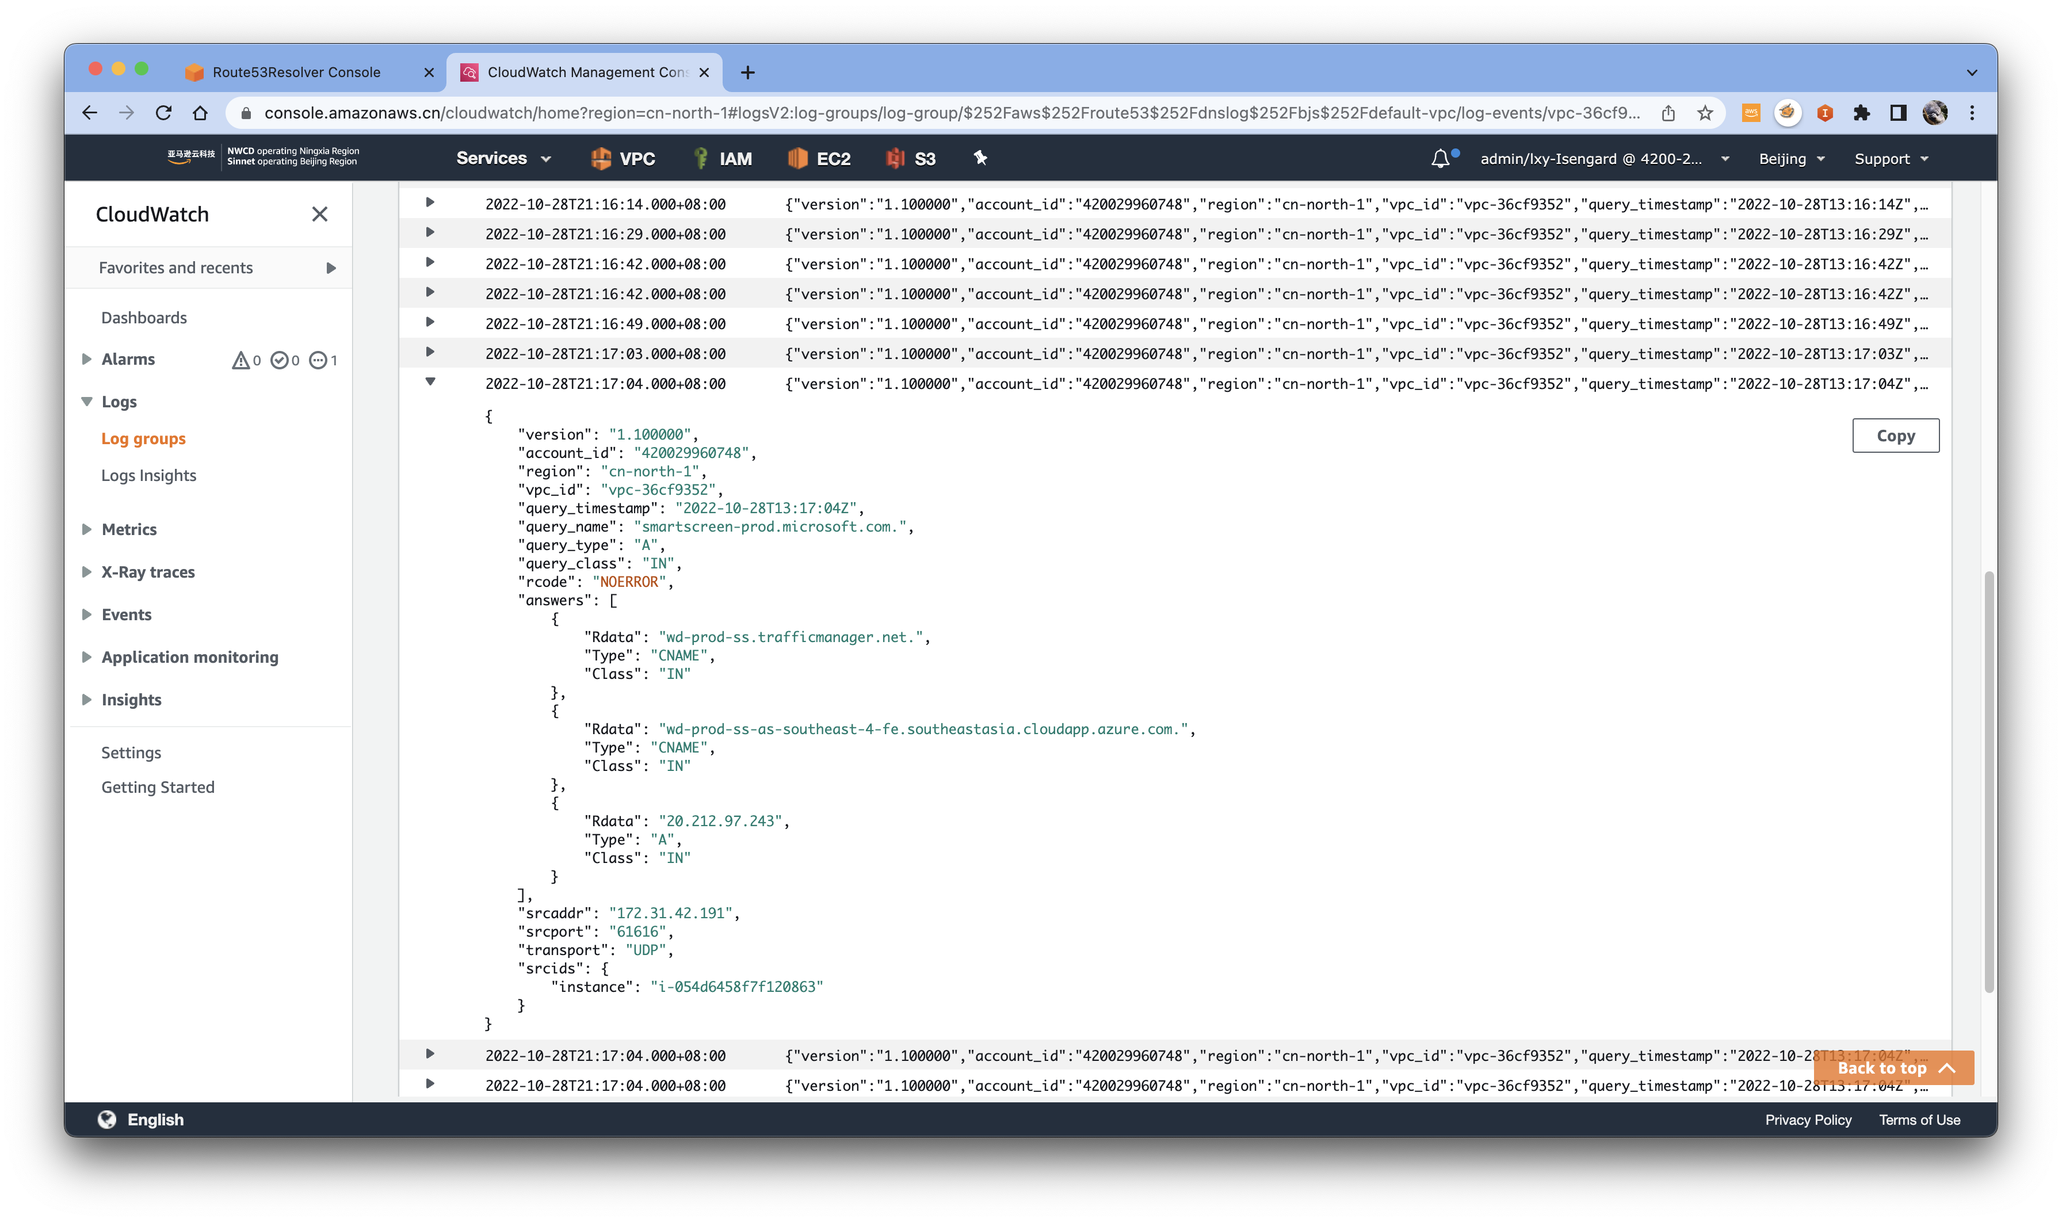
Task: Expand the 21:17:03 log event
Action: coord(430,353)
